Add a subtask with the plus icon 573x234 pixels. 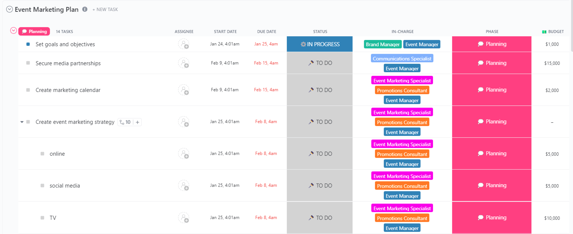click(x=138, y=122)
